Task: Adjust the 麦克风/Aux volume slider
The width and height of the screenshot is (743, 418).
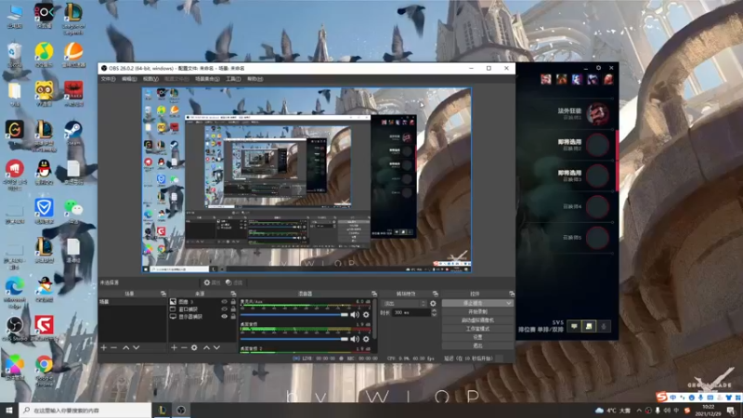Action: [294, 315]
